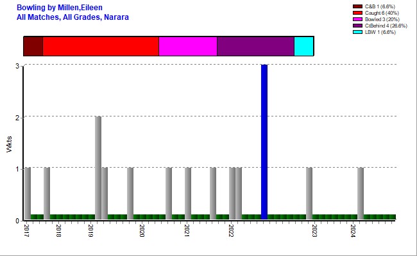417x256 pixels.
Task: Click the red Caught segment of dismissal bar
Action: [x=101, y=46]
